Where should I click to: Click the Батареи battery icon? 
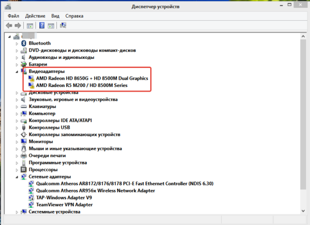pyautogui.click(x=24, y=64)
